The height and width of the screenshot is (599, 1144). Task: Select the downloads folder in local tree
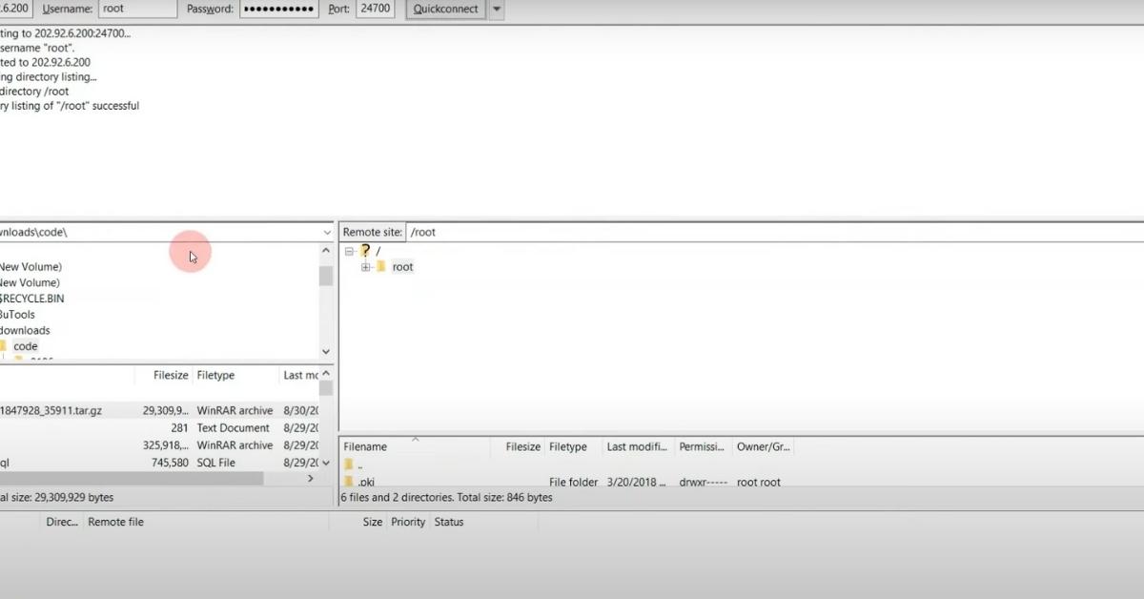pyautogui.click(x=25, y=330)
